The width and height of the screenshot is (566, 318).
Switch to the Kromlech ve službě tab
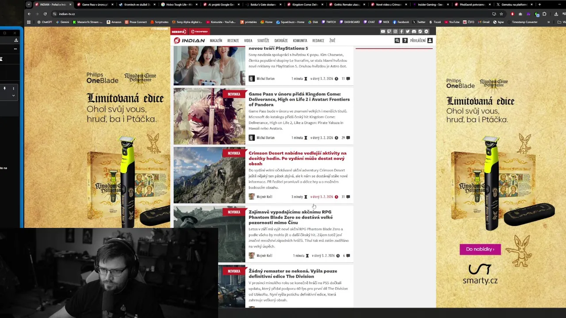click(x=137, y=4)
